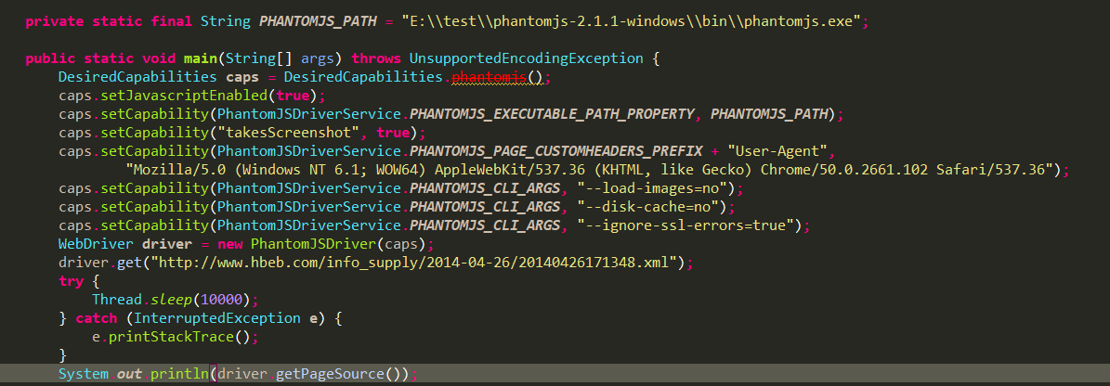The image size is (1110, 386).
Task: Select PHANTOMJS_PATH in the constant declaration line
Action: [x=317, y=20]
